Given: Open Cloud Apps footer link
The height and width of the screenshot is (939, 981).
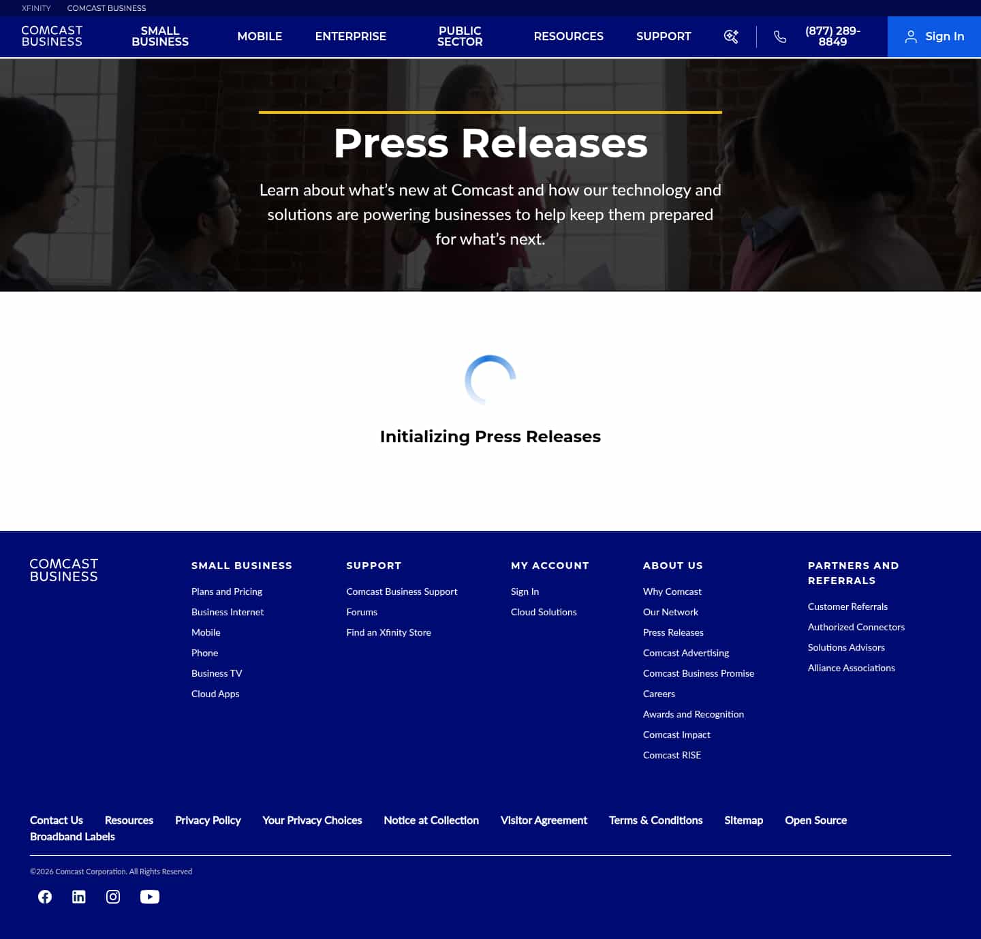Looking at the screenshot, I should (x=215, y=694).
